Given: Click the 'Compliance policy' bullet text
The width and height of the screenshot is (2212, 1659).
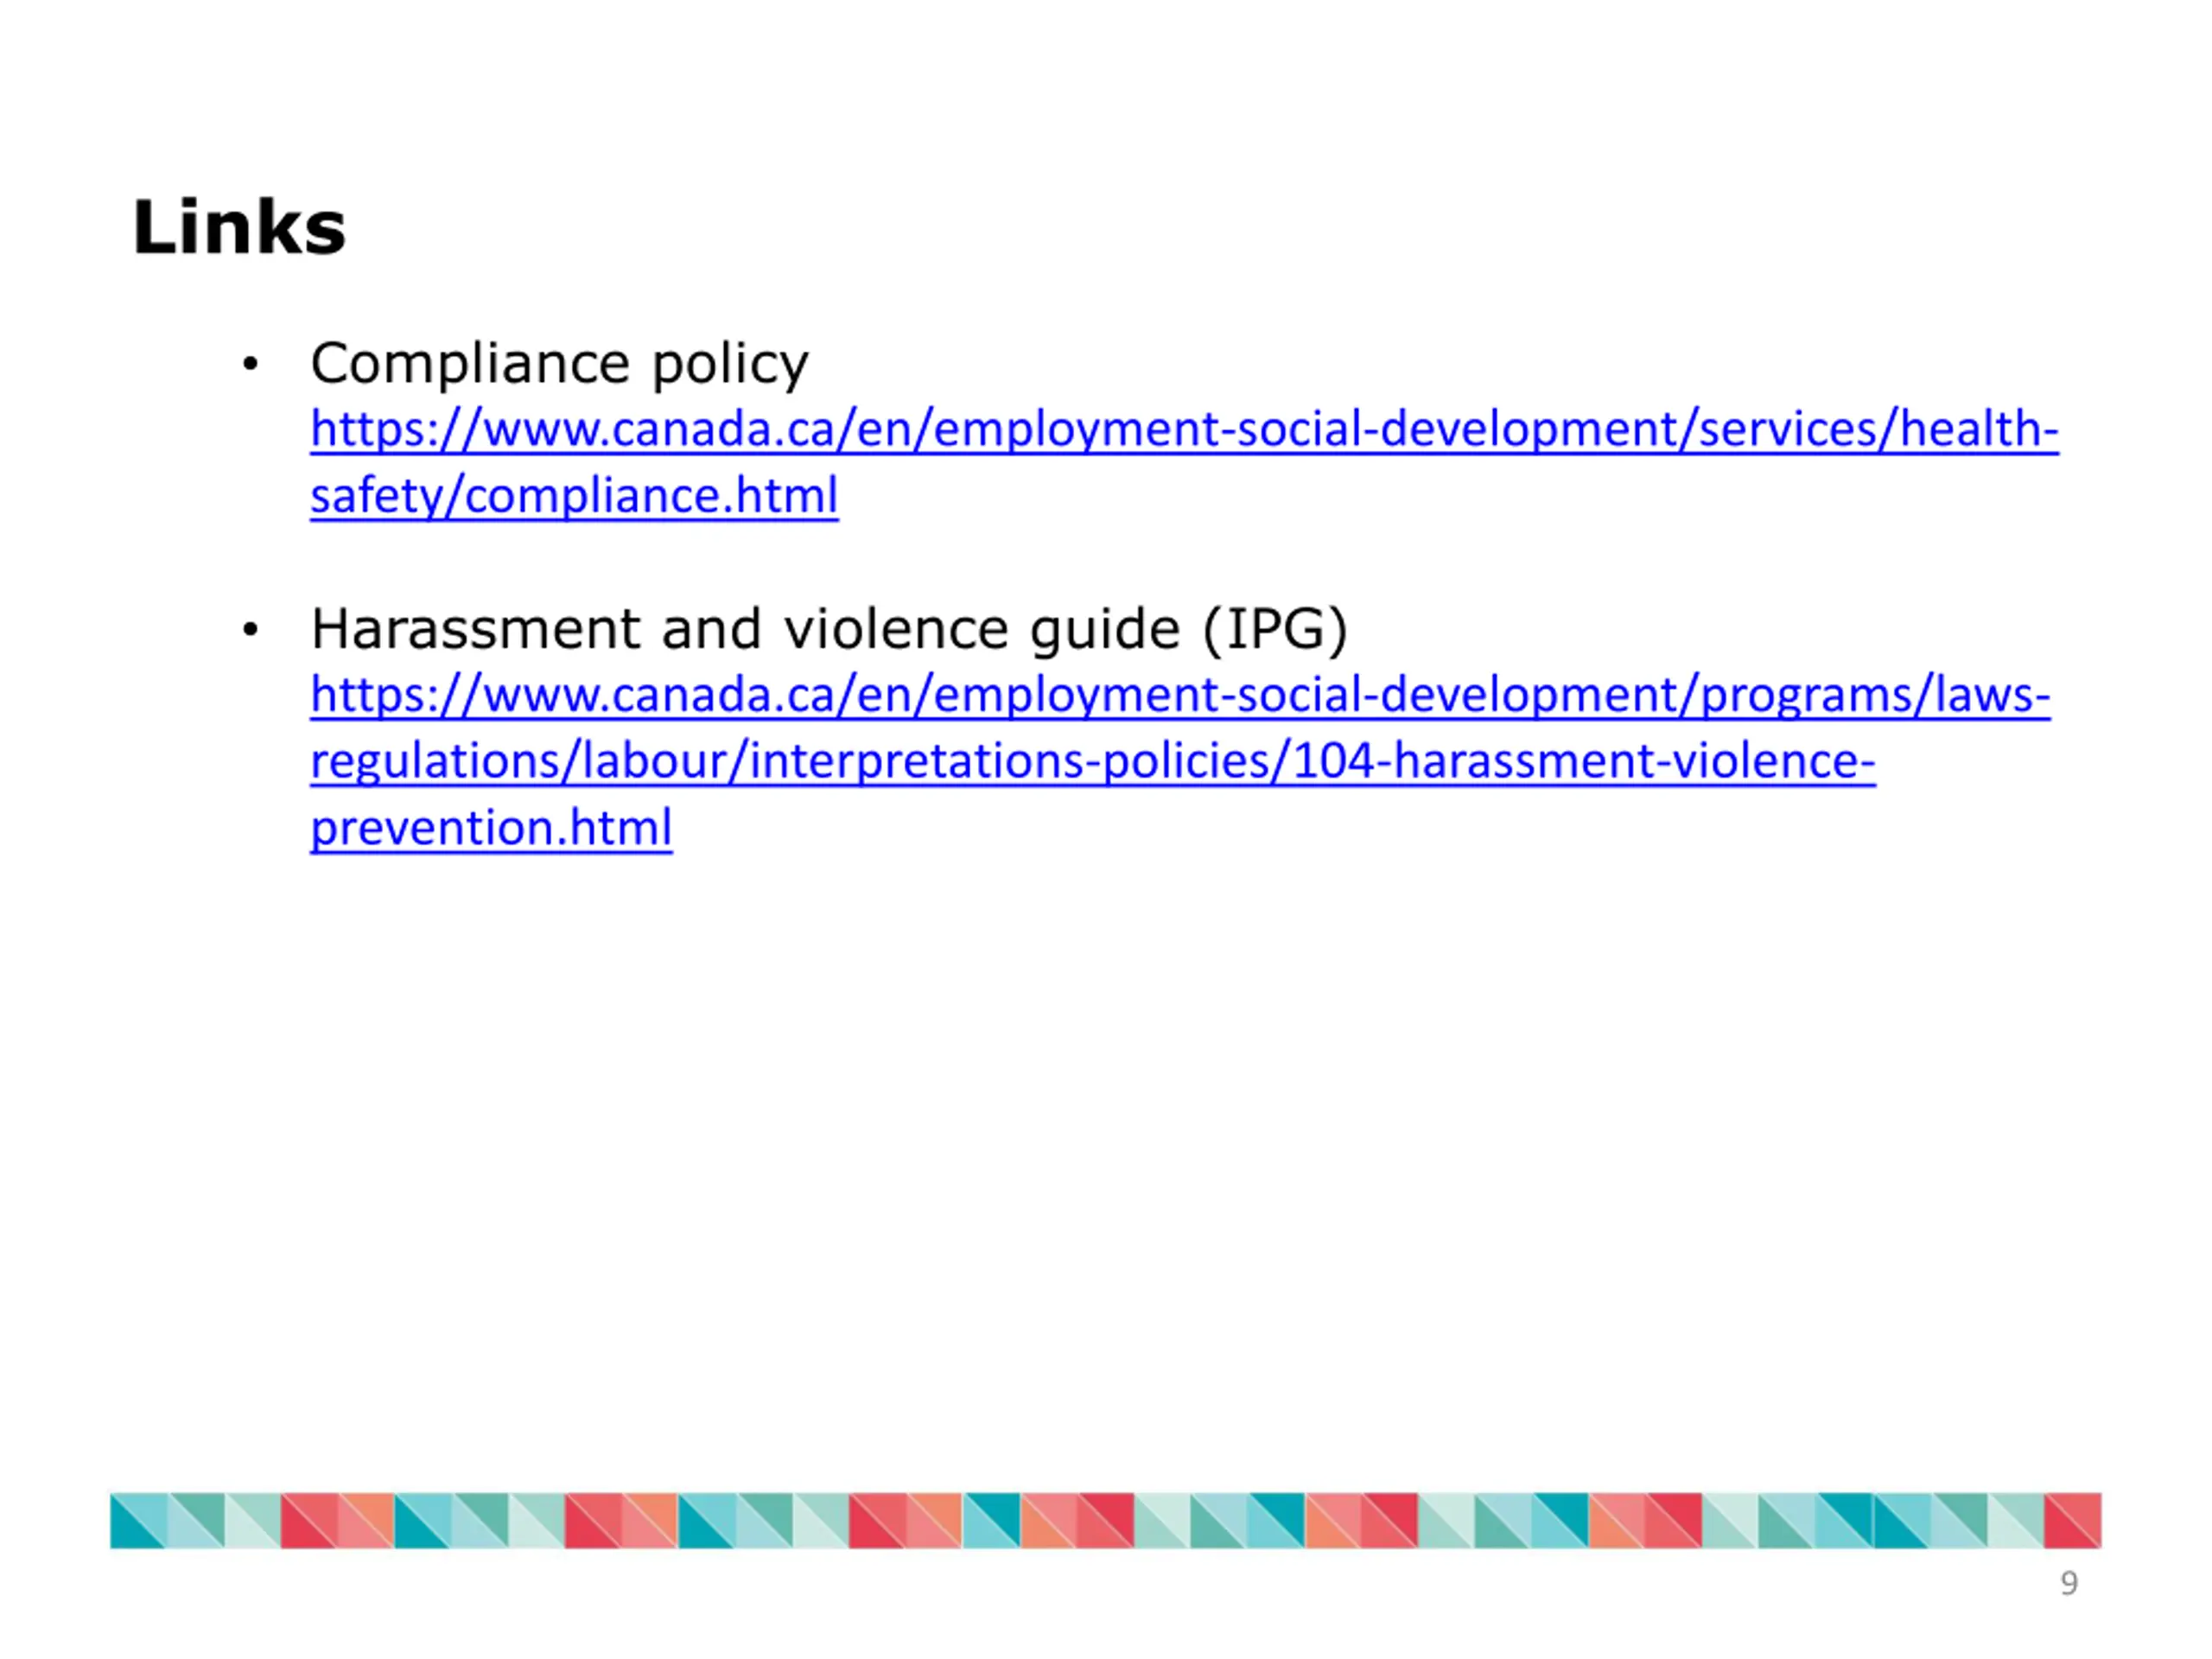Looking at the screenshot, I should 559,363.
